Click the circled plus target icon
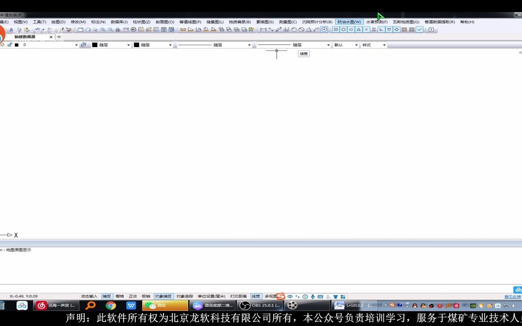Image resolution: width=522 pixels, height=326 pixels. (x=324, y=30)
